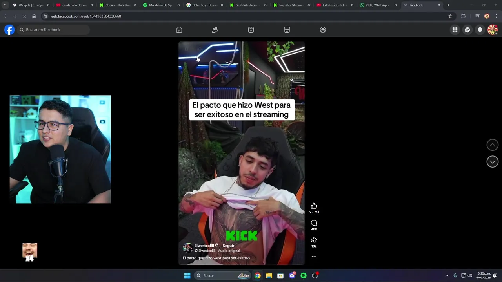
Task: Close the Facebook browser tab
Action: (439, 5)
